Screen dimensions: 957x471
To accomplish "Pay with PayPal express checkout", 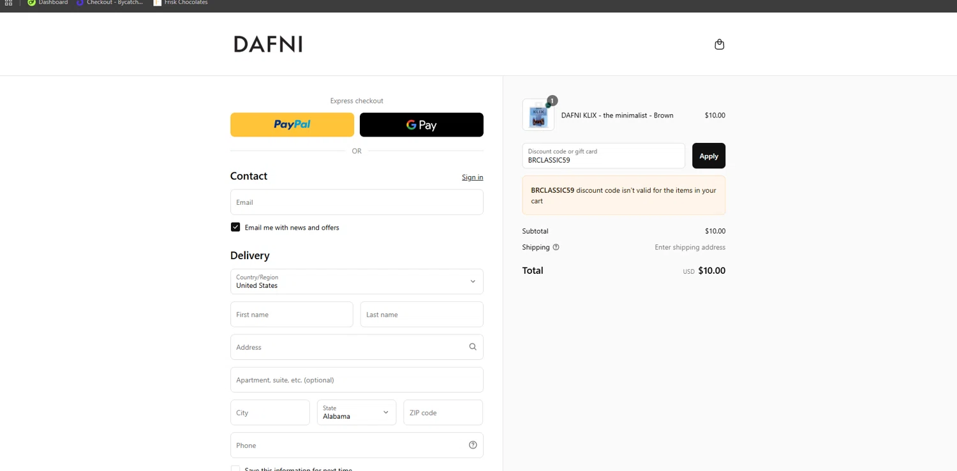I will tap(292, 124).
